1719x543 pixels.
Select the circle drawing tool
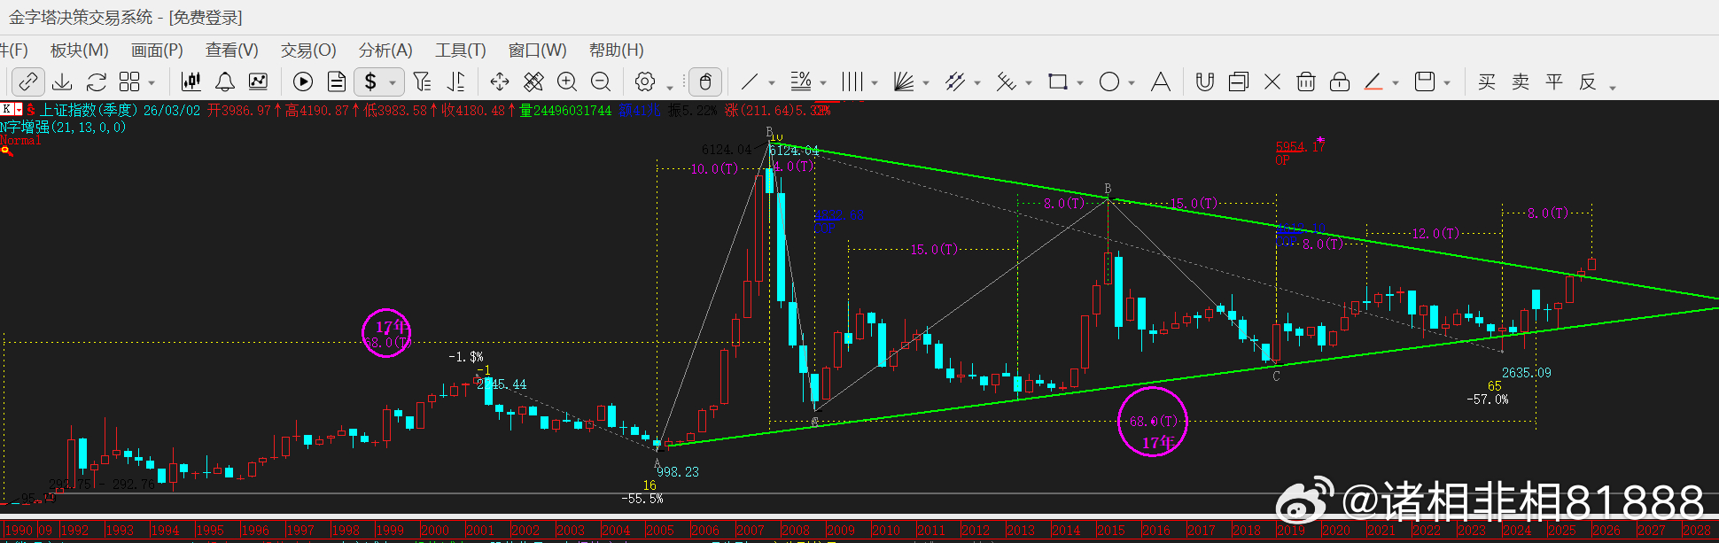[x=1109, y=81]
